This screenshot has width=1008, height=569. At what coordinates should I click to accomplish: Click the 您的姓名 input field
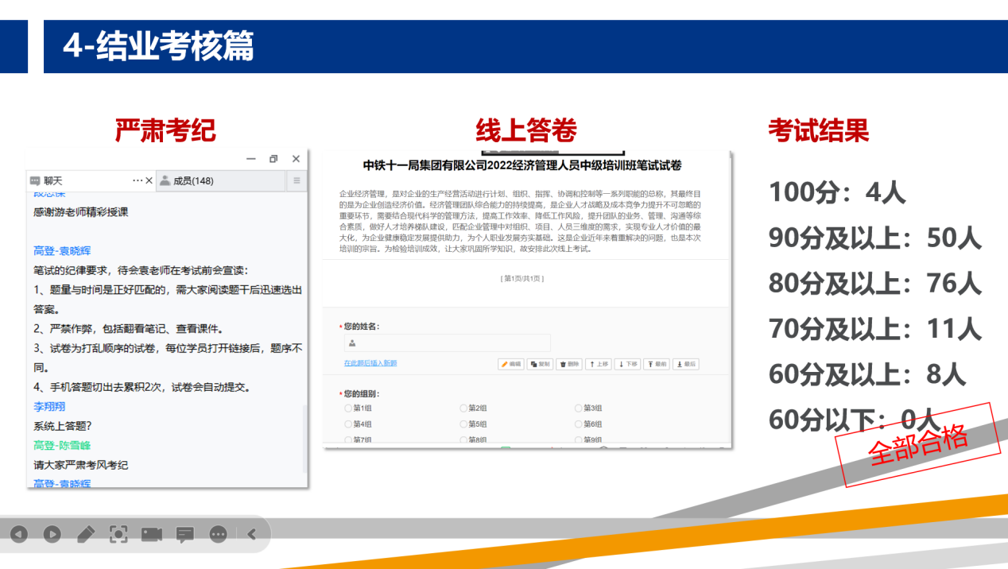point(447,343)
